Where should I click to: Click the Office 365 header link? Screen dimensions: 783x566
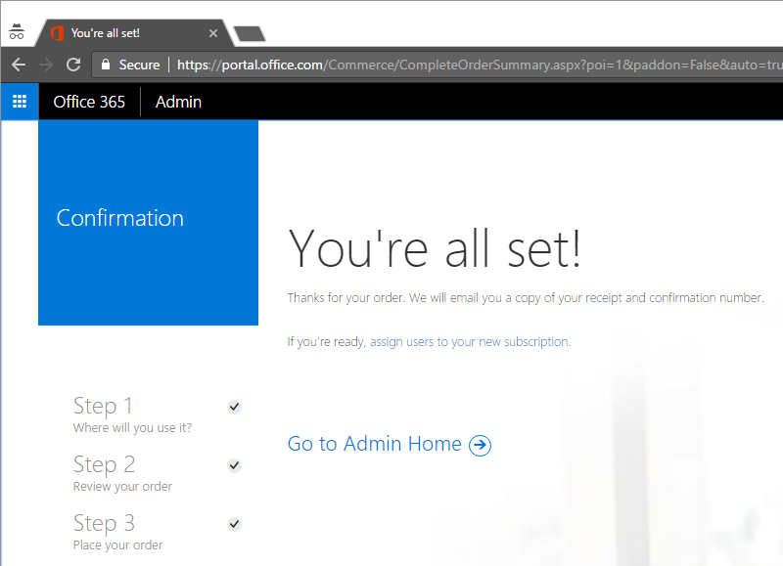tap(89, 102)
